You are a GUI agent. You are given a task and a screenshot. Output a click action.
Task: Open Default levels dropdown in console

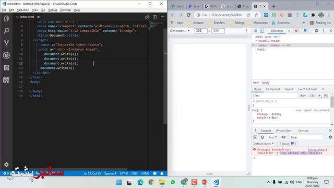[x=264, y=144]
